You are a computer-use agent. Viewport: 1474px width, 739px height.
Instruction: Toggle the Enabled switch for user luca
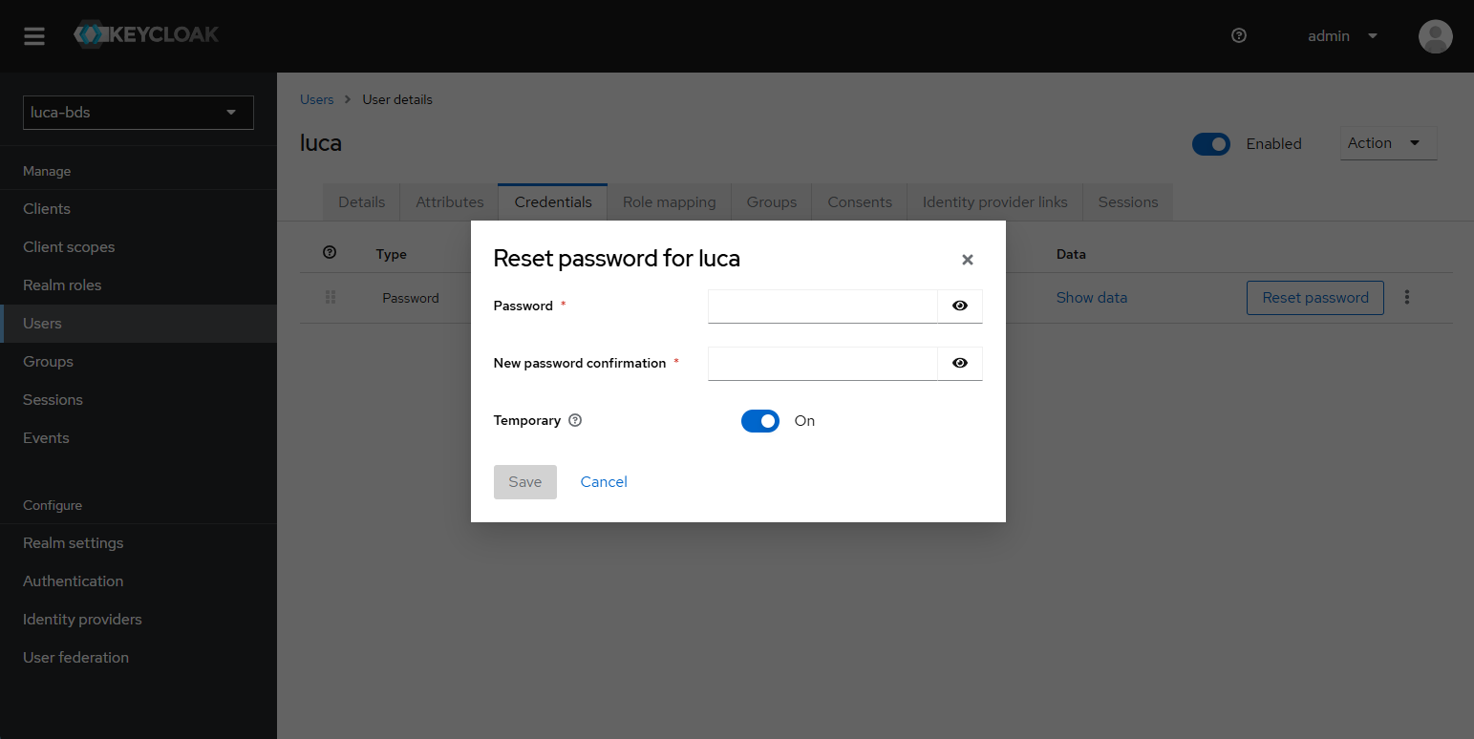[x=1211, y=143]
